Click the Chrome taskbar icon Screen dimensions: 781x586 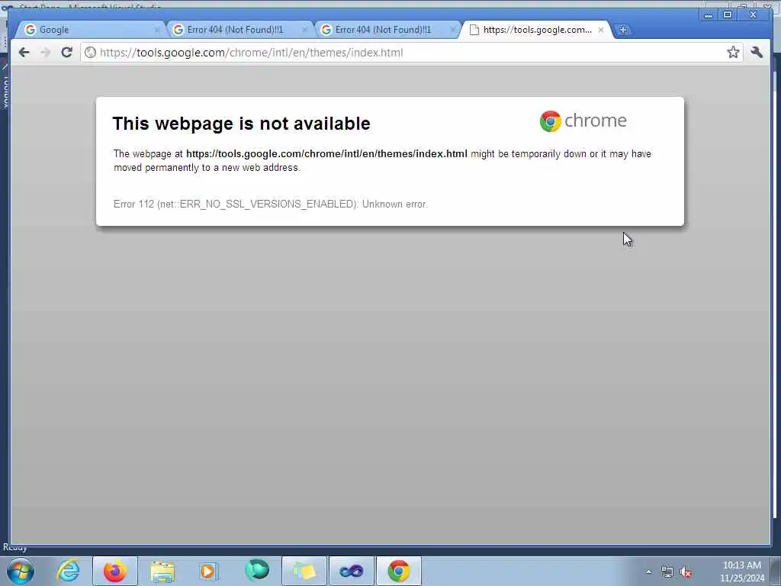pos(399,571)
